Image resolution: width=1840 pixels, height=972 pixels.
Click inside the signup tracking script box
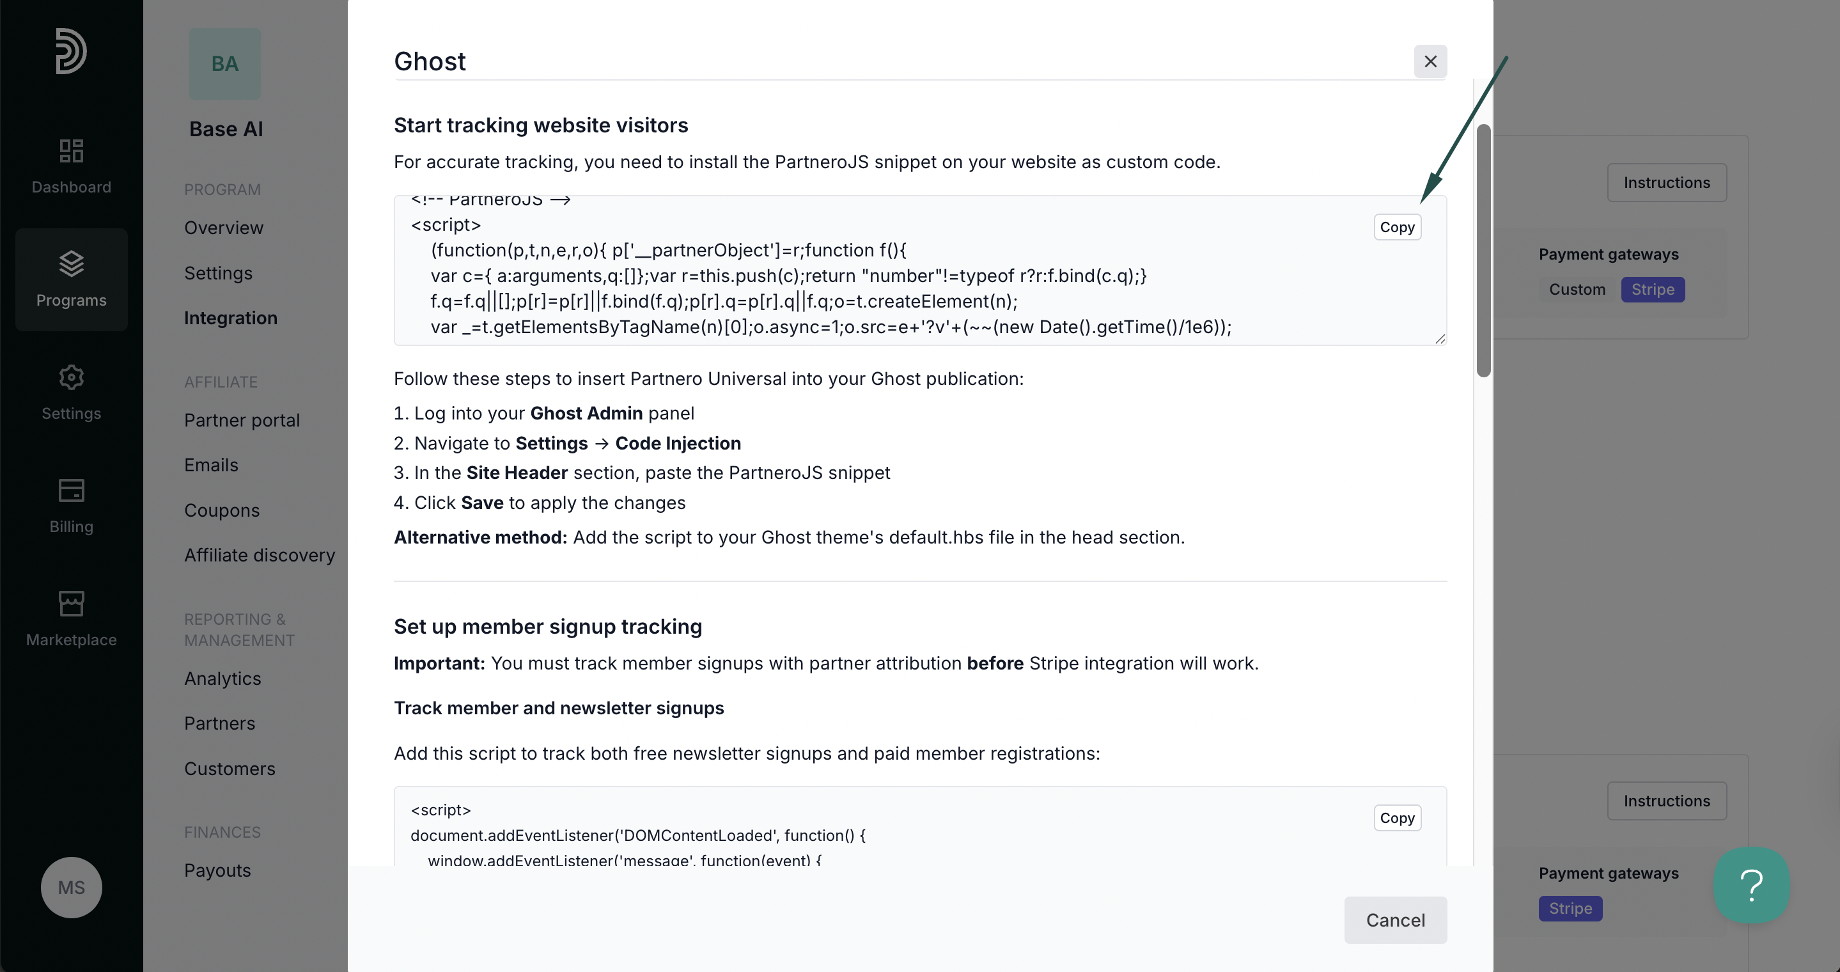click(920, 826)
